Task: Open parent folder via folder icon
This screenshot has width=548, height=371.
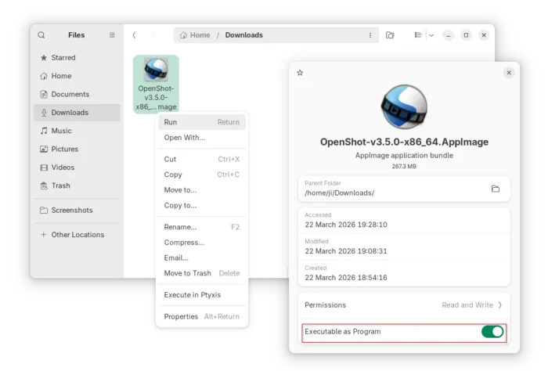Action: [x=496, y=189]
